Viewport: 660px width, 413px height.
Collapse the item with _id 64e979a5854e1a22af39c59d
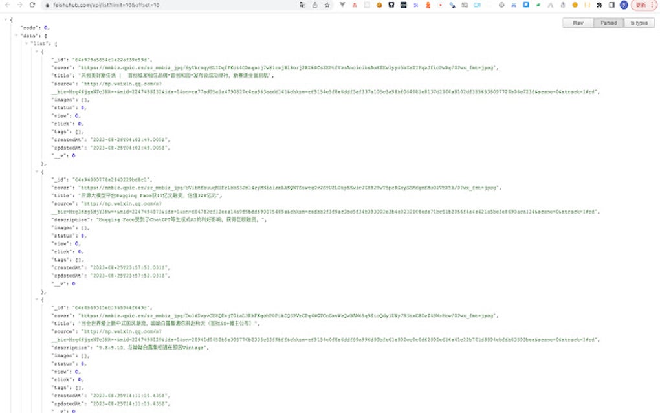pos(37,51)
